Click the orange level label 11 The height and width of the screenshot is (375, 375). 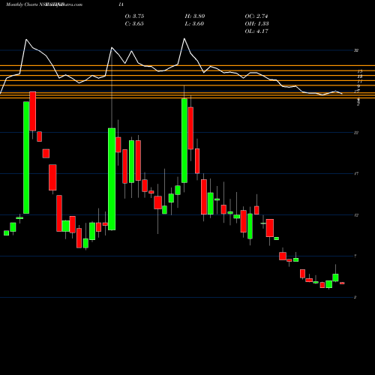(360, 82)
